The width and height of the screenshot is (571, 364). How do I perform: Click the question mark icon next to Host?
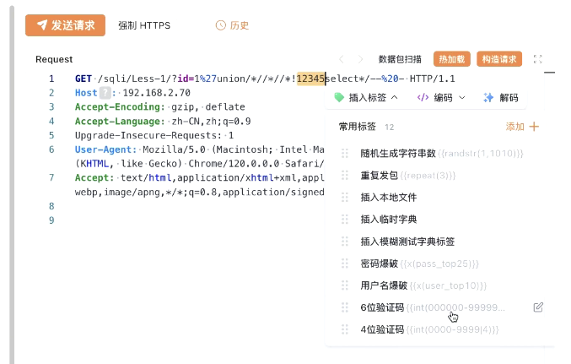105,93
